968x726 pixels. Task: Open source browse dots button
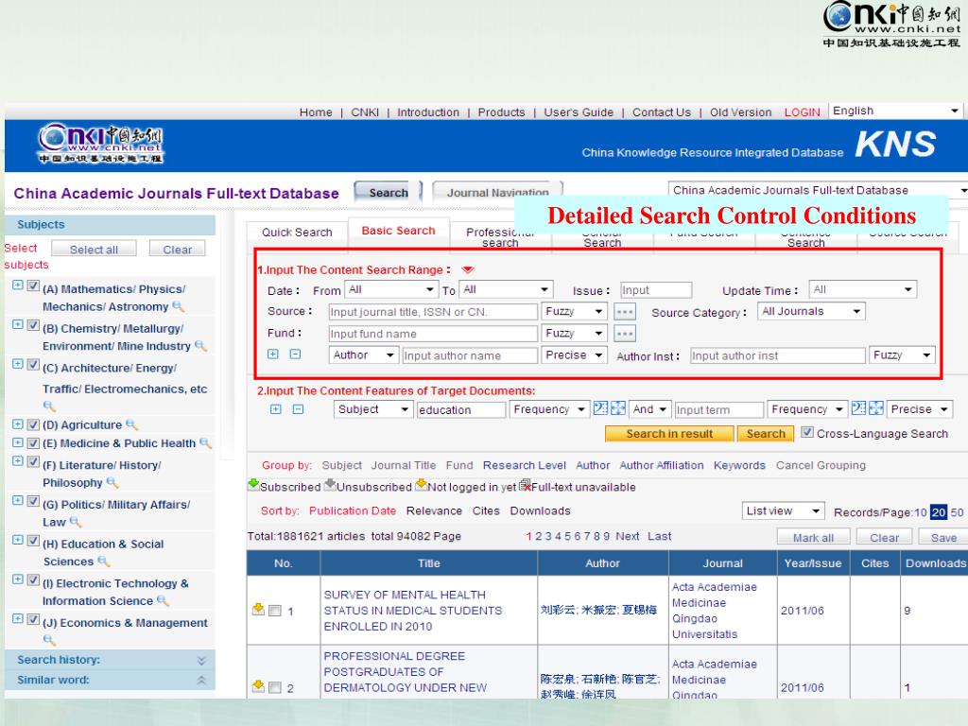[625, 312]
